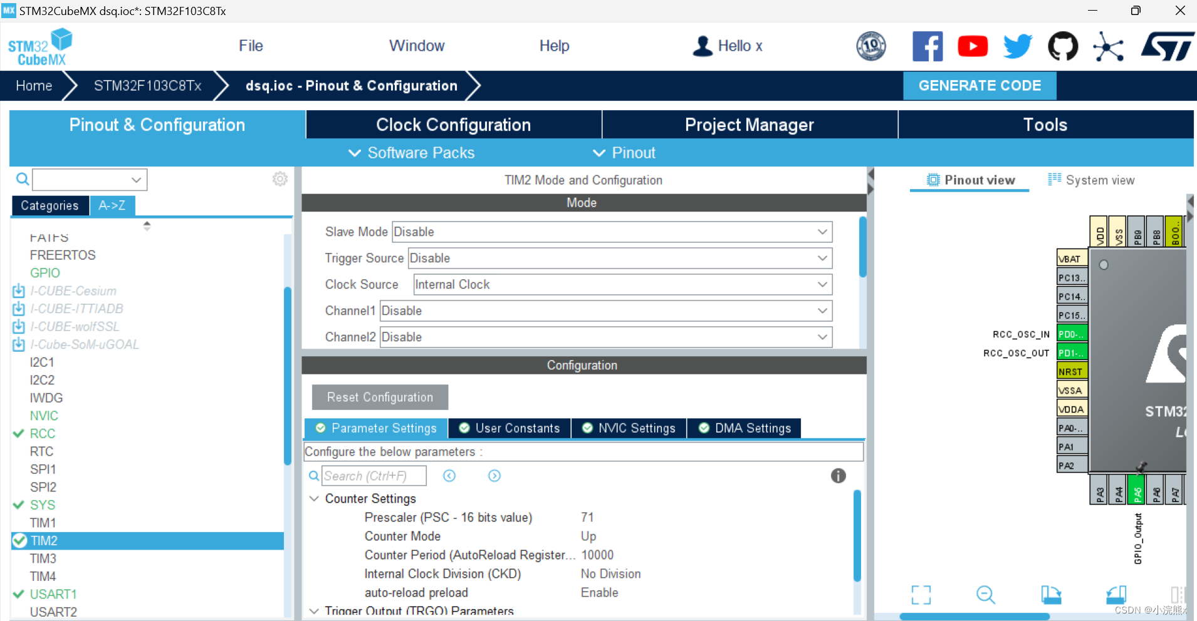Screen dimensions: 1197x621
Task: Click the pinout view horizontal scrollbar
Action: pyautogui.click(x=975, y=617)
